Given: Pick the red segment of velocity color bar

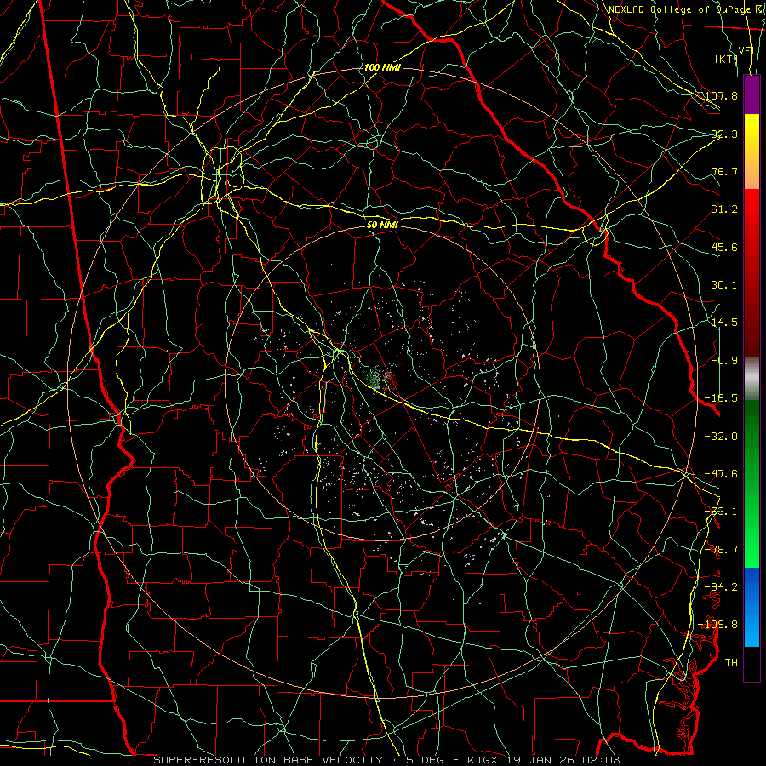Looking at the screenshot, I should point(752,272).
